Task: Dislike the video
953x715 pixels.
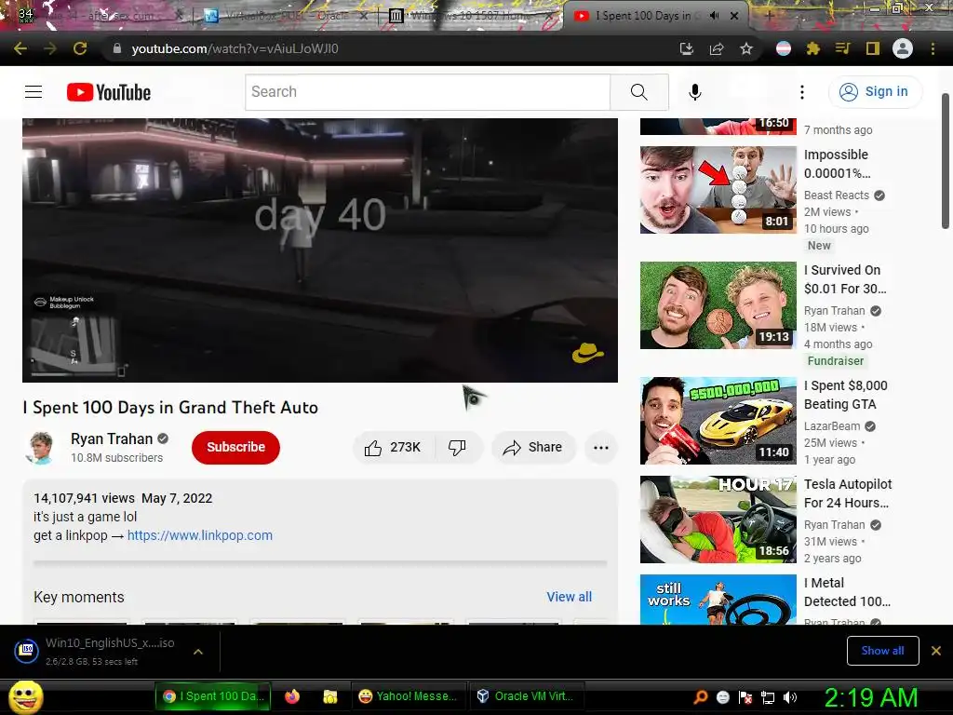Action: pos(457,448)
